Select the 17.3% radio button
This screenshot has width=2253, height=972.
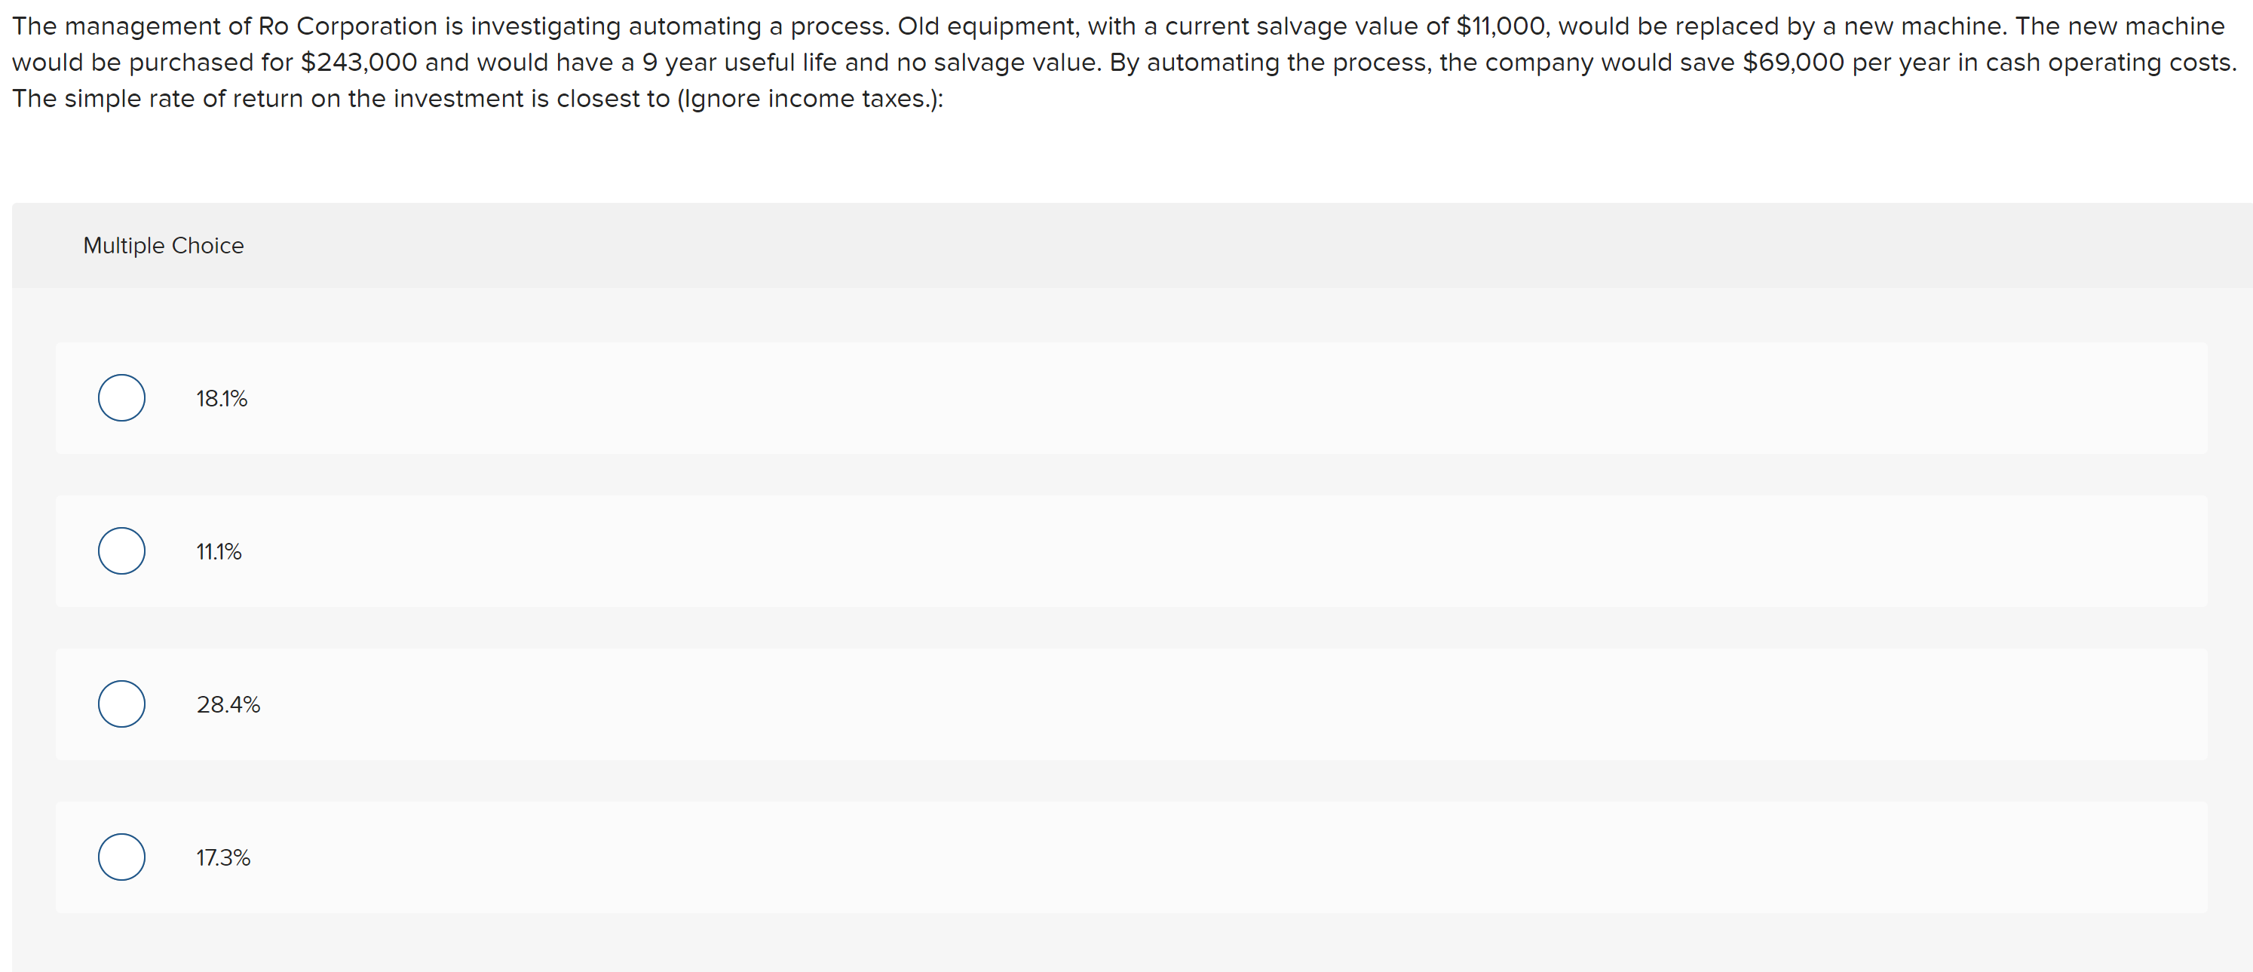(x=121, y=857)
